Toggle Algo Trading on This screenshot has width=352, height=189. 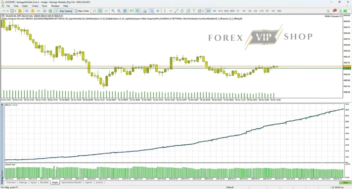pyautogui.click(x=64, y=11)
